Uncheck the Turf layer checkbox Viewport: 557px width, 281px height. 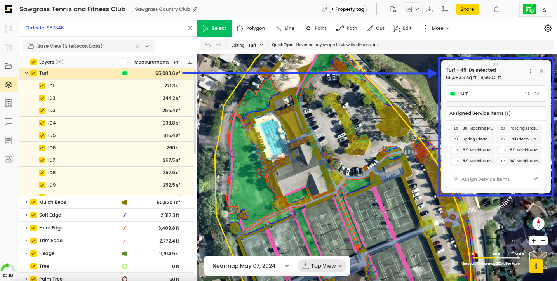click(x=33, y=73)
